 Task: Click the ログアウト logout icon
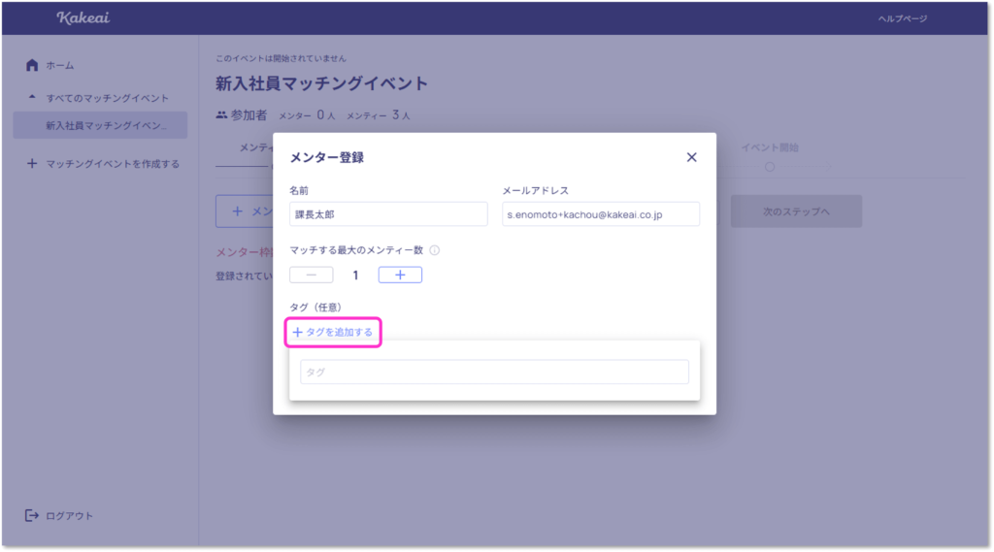(32, 515)
